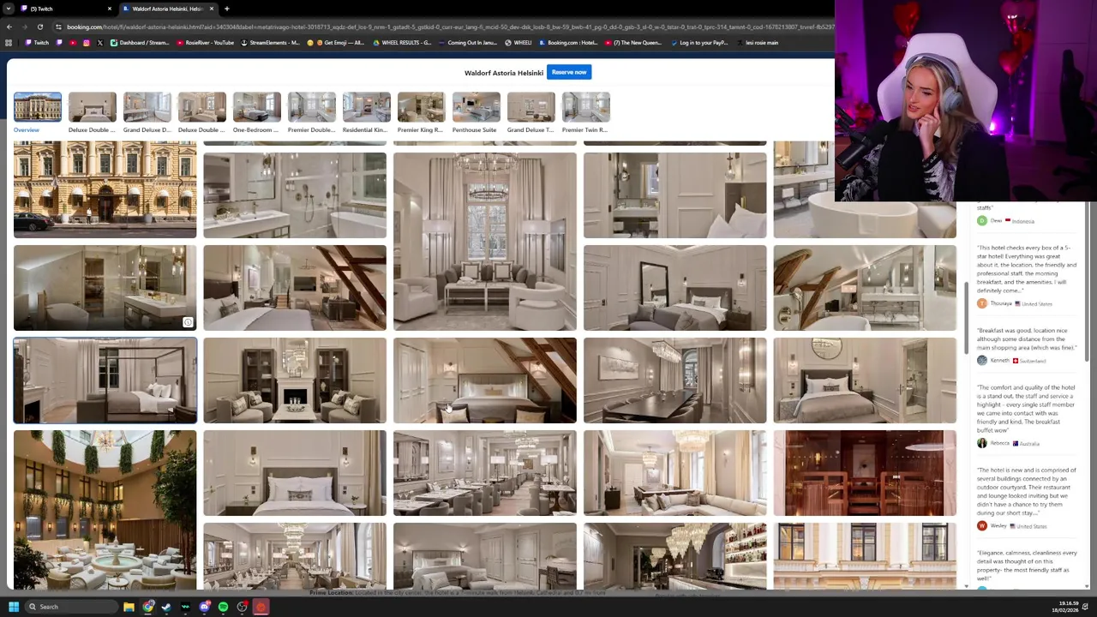Open the fireplace lounge with bookcases photo
The height and width of the screenshot is (617, 1097).
point(295,380)
